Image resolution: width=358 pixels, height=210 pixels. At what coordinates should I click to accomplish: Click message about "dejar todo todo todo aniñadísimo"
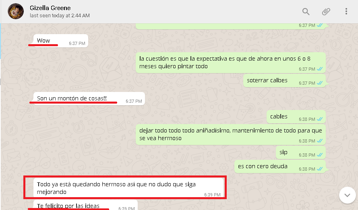pos(231,135)
